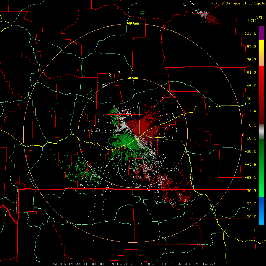Click the 50 NMI range ring label
The image size is (266, 266).
[x=133, y=78]
